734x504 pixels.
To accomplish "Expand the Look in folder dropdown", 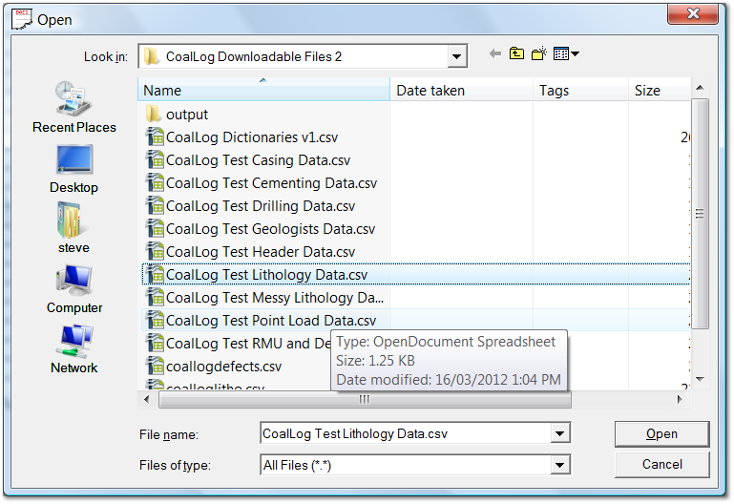I will tap(456, 56).
